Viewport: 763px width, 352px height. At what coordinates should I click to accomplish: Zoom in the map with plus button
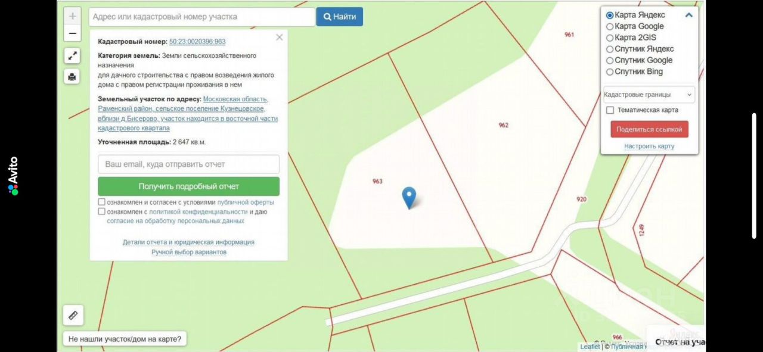click(x=72, y=16)
